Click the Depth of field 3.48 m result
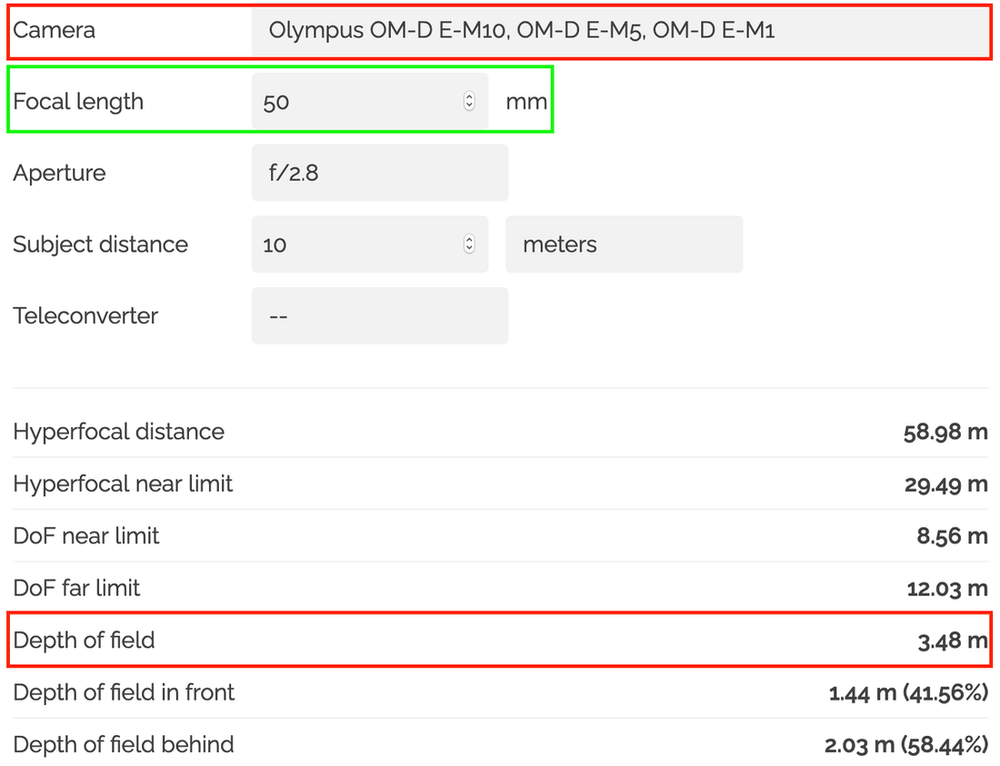Viewport: 1000px width, 766px height. coord(953,641)
